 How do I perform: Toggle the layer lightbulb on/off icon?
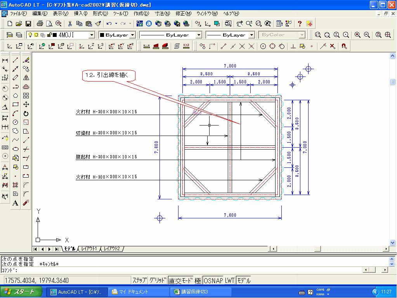(30, 35)
